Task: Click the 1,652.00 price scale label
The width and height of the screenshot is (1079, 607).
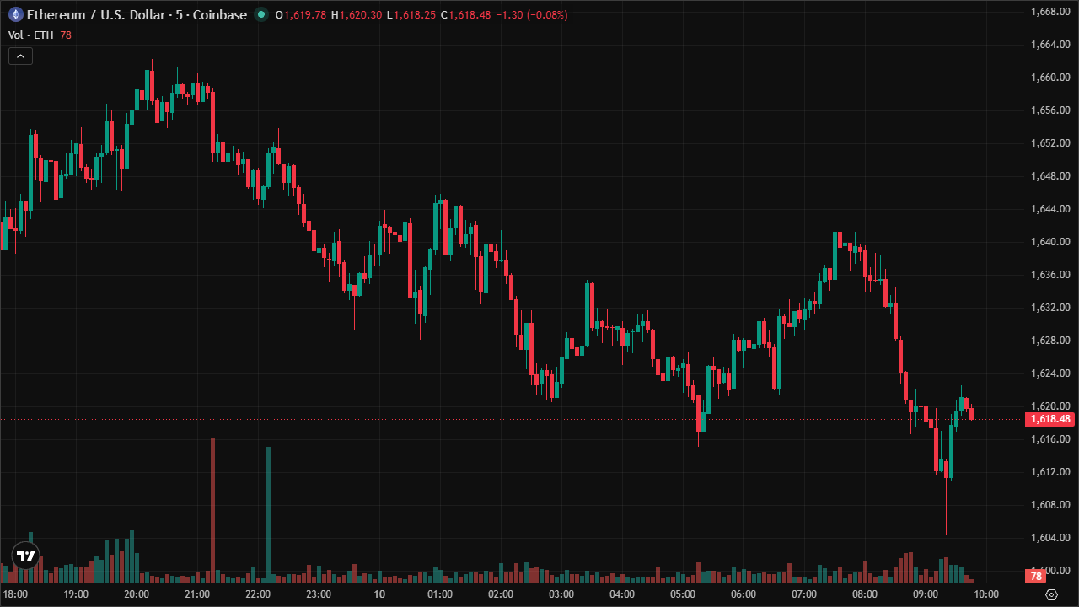Action: (1050, 142)
